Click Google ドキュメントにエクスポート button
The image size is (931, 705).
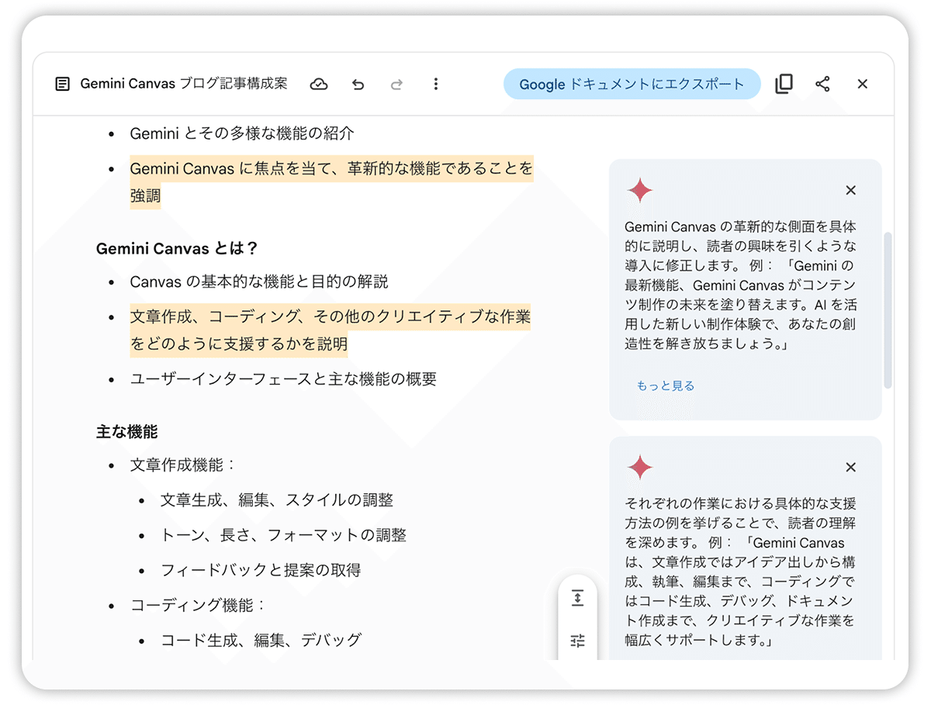click(632, 84)
